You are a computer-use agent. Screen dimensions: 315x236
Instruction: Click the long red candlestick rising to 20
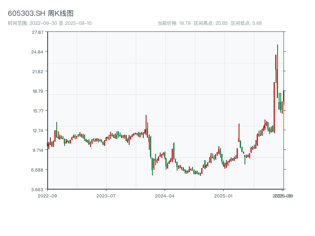(274, 107)
